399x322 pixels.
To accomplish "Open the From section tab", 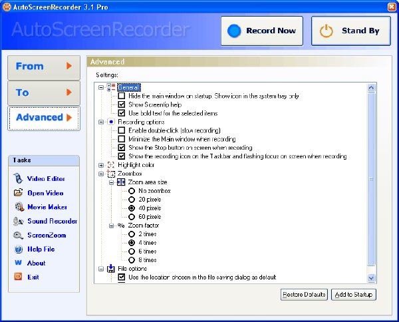I will [x=44, y=67].
